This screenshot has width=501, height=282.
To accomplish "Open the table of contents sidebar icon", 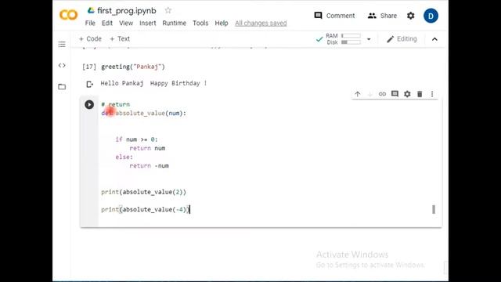I will tap(62, 44).
